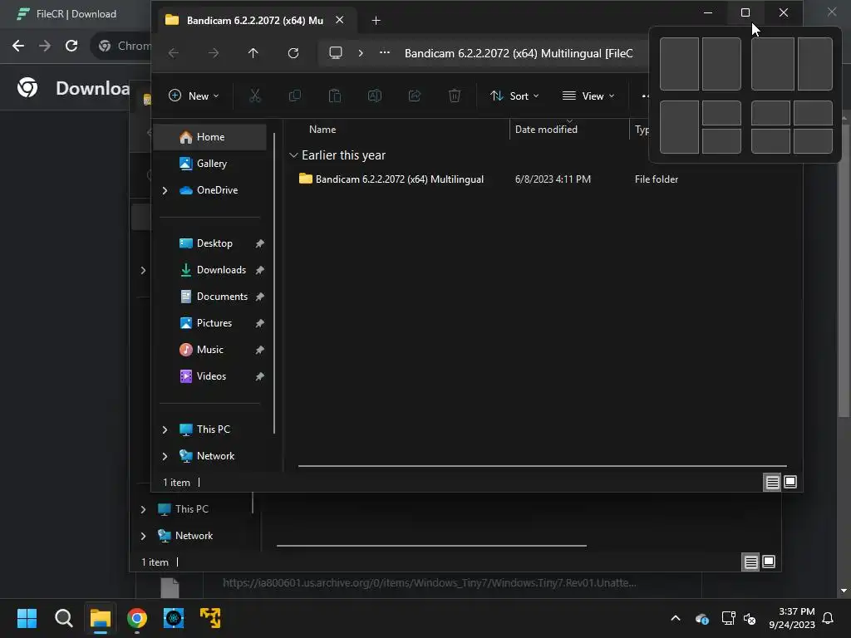Open the dark atom-logo app in taskbar

tap(174, 618)
